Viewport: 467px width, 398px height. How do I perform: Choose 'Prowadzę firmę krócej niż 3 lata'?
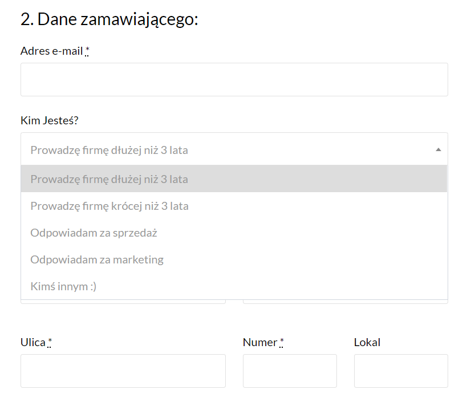click(109, 206)
